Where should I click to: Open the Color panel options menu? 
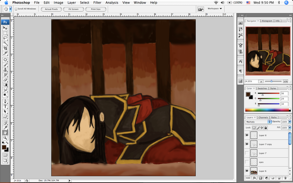[x=290, y=89]
